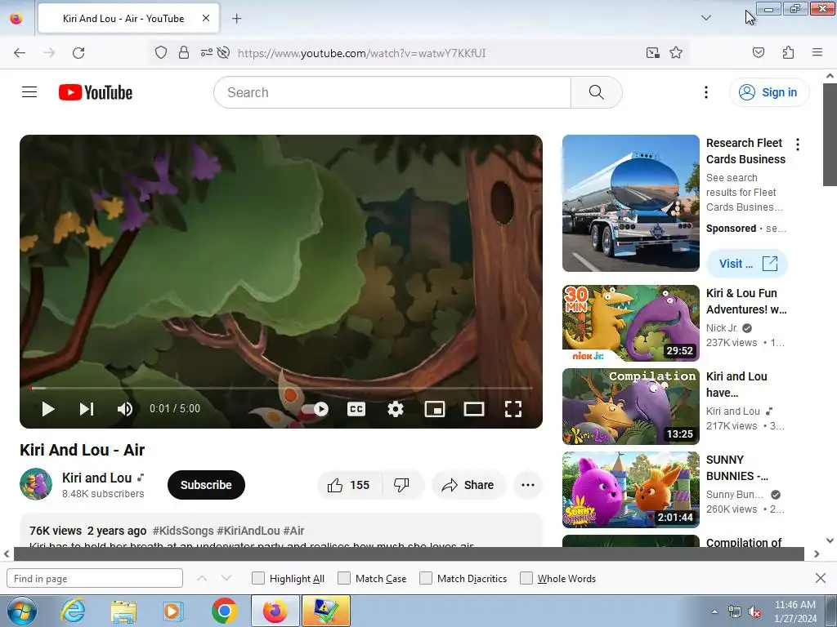Click the #KidsSongs hashtag
The height and width of the screenshot is (627, 837).
pyautogui.click(x=183, y=531)
